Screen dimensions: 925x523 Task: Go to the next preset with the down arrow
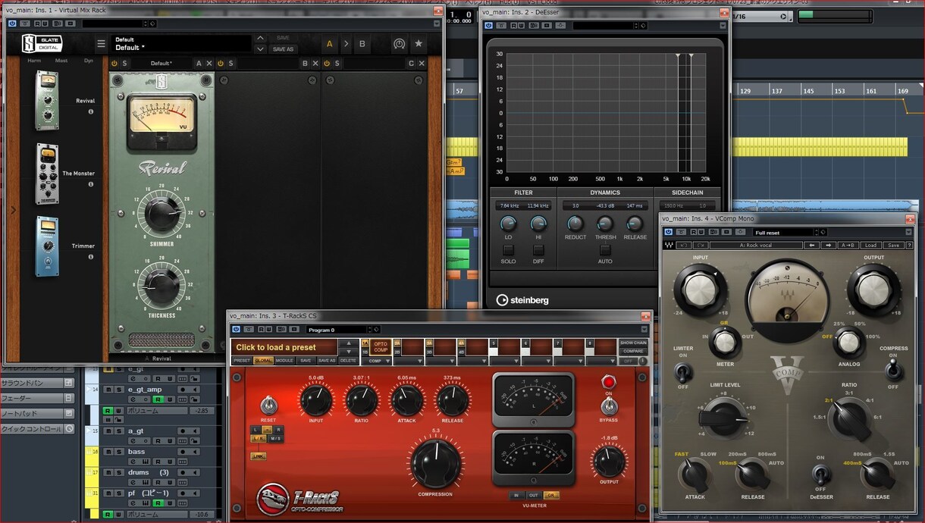[x=260, y=49]
